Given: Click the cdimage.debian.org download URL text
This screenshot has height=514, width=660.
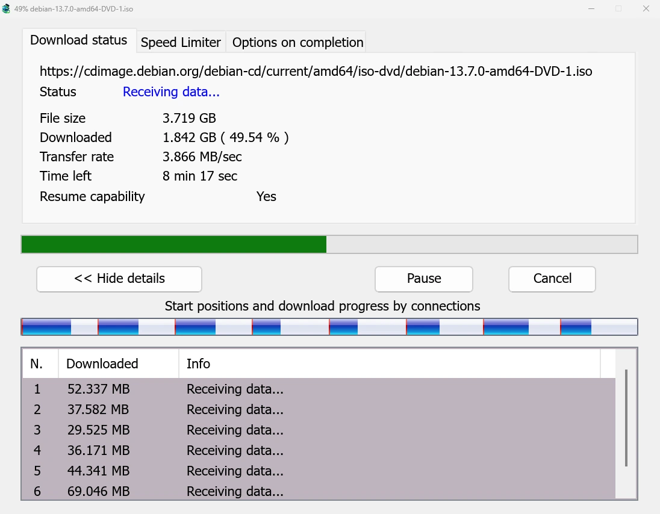Looking at the screenshot, I should point(316,72).
